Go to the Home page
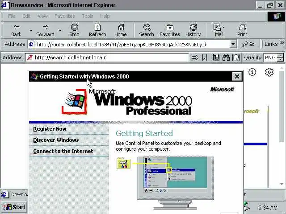The image size is (286, 214). point(121,30)
